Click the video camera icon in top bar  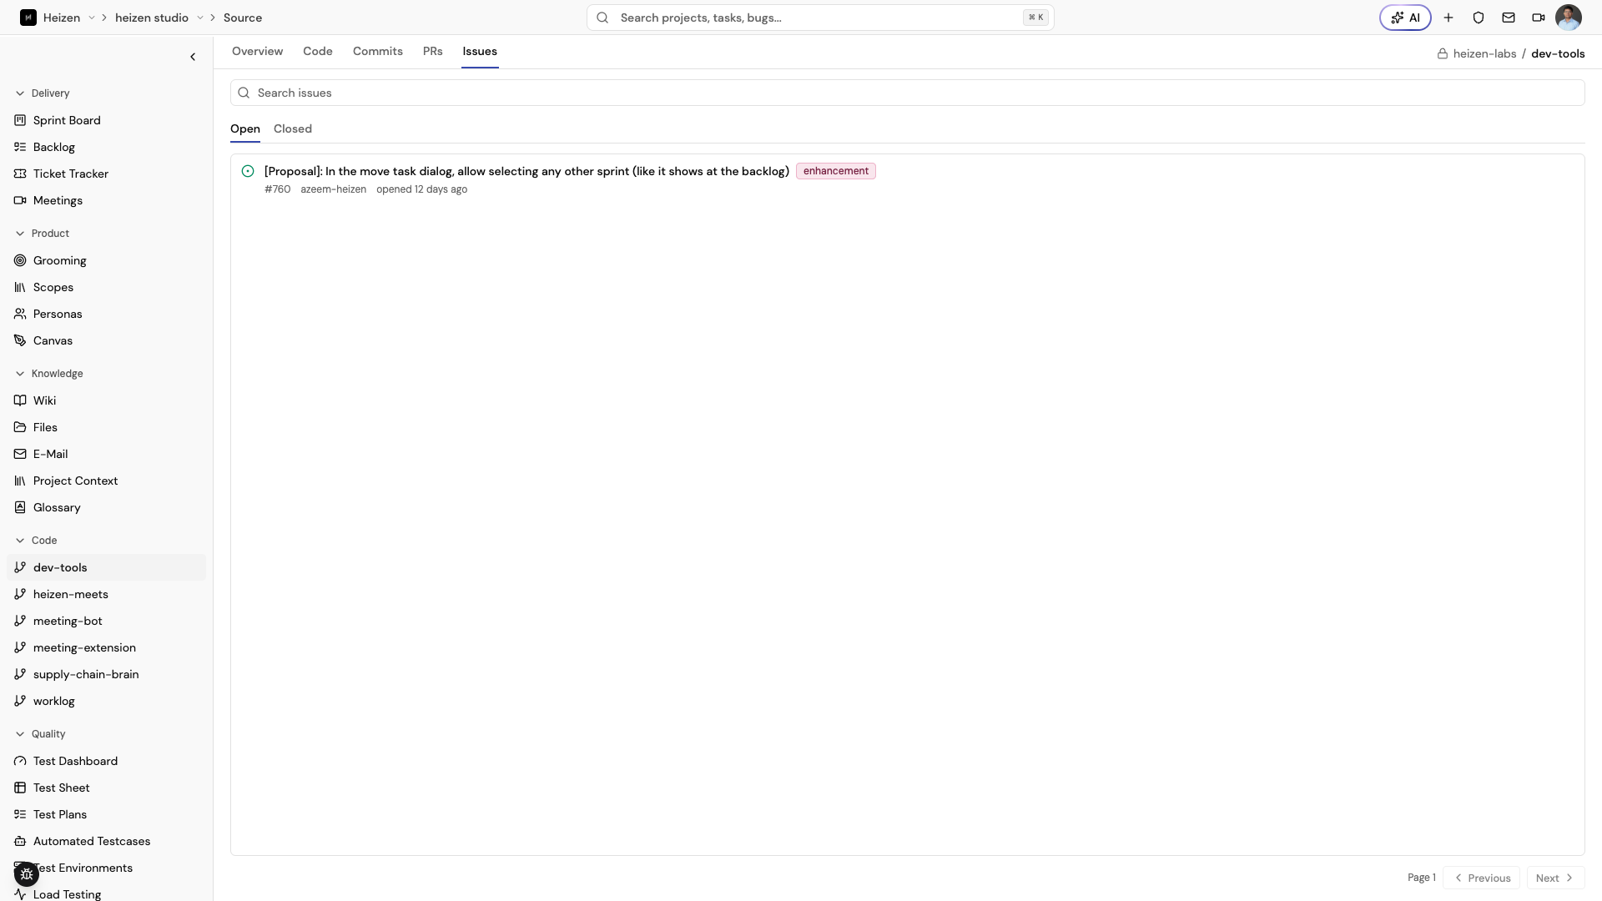(x=1539, y=18)
